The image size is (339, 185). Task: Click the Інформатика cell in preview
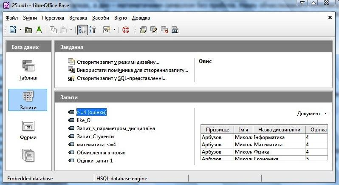[x=279, y=137]
